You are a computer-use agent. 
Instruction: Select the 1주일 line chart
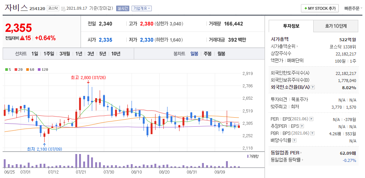(49, 54)
